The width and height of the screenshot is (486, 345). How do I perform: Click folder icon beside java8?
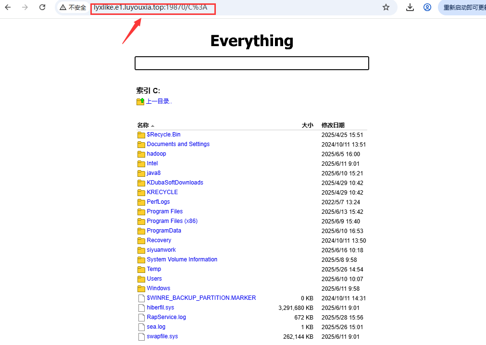[141, 173]
